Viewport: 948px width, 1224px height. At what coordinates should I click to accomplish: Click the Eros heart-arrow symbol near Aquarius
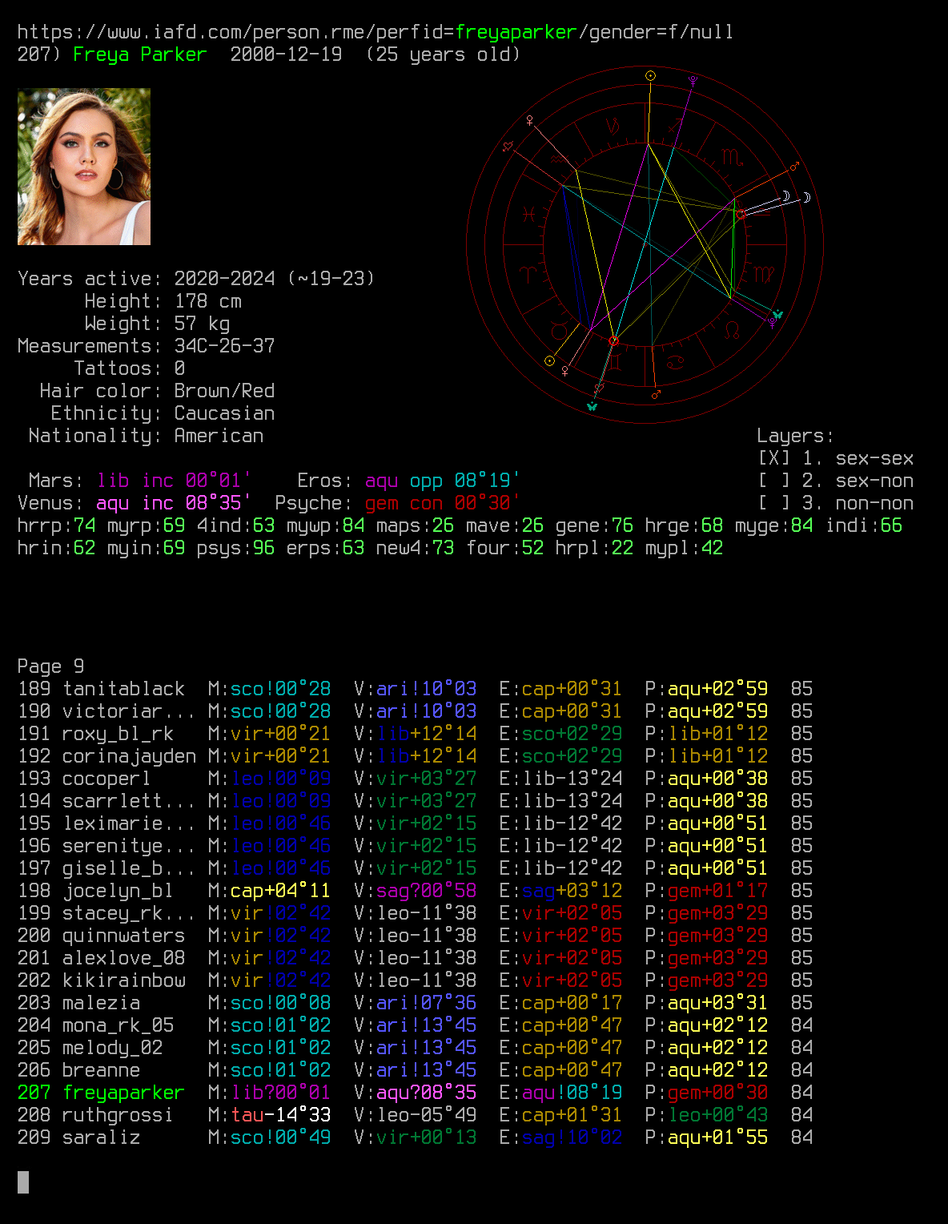[508, 146]
